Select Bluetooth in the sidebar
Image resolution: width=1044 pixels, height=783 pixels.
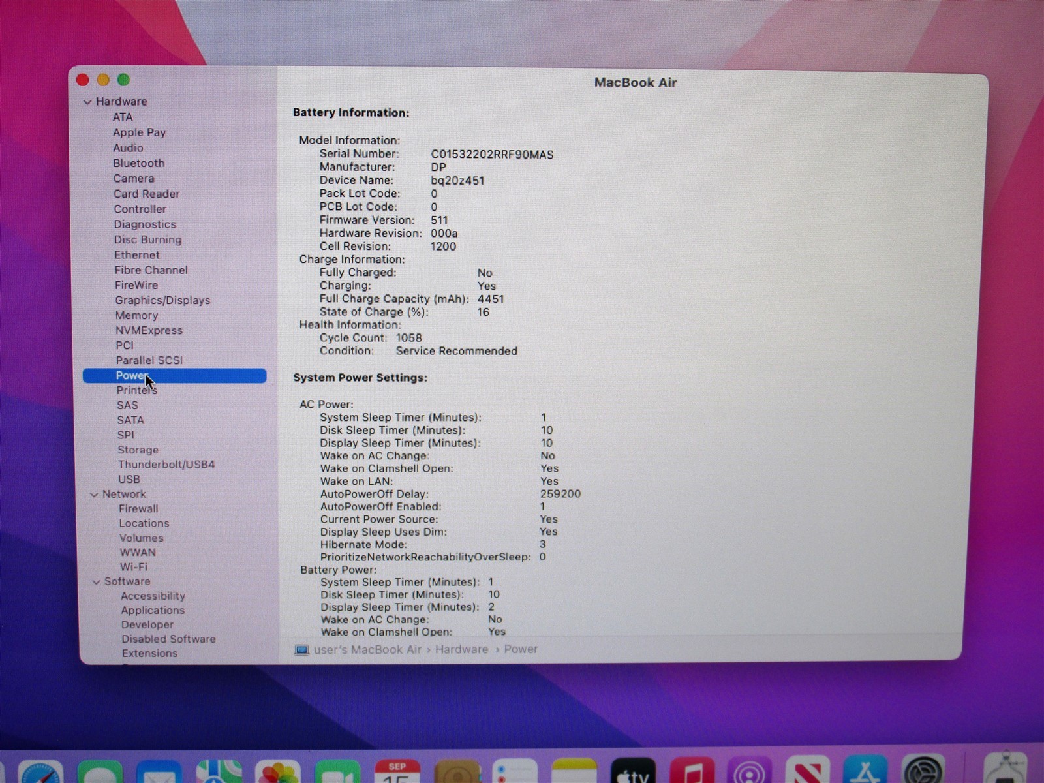138,163
